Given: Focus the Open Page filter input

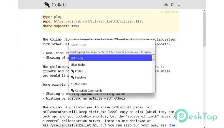Looking at the screenshot, I should tap(112, 45).
